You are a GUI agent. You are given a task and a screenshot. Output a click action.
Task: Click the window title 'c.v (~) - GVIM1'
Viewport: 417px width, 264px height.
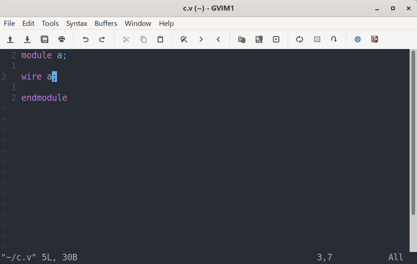coord(208,8)
